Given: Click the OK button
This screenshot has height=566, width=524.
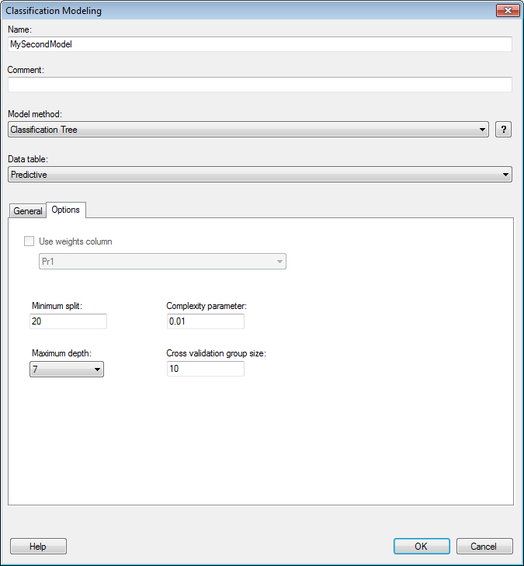Looking at the screenshot, I should pyautogui.click(x=422, y=546).
